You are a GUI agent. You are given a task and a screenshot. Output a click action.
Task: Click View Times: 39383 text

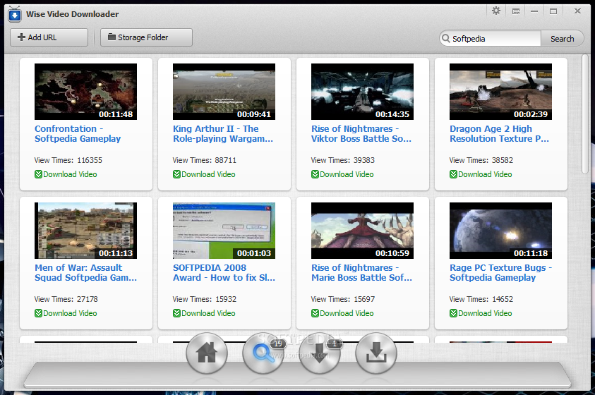pos(343,160)
